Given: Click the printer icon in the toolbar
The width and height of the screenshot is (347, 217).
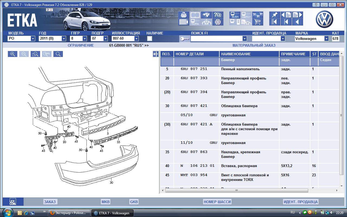Looking at the screenshot, I should (184, 15).
